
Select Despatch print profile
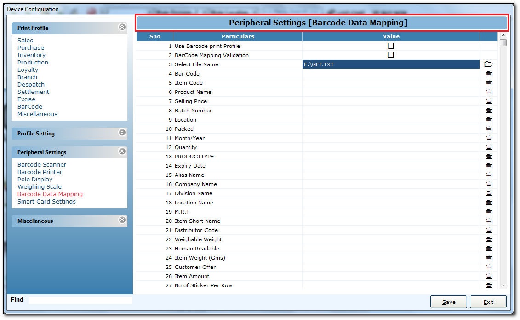(31, 84)
